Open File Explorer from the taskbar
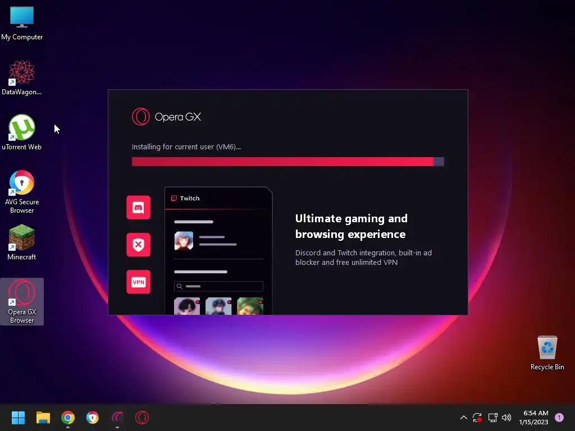This screenshot has height=431, width=575. tap(43, 418)
